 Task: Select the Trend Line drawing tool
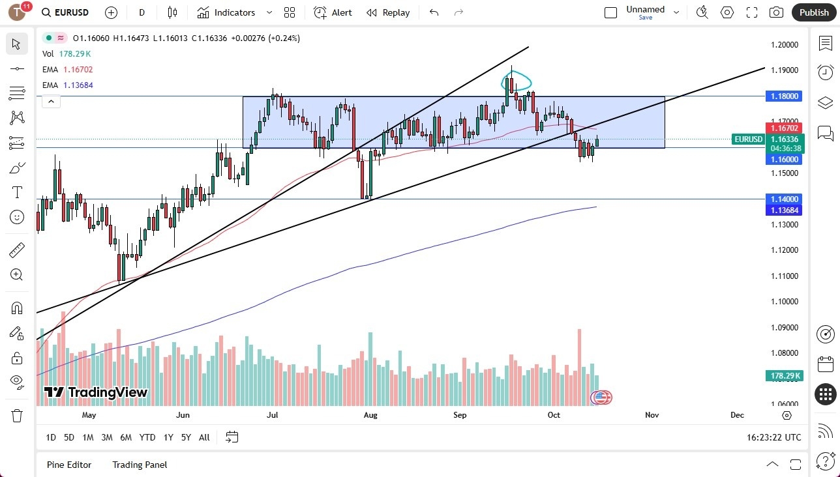(x=16, y=68)
